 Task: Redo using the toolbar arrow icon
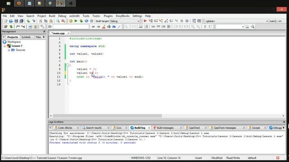[33, 21]
